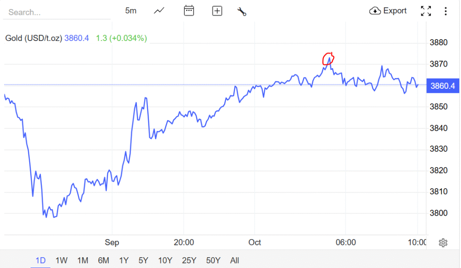
Task: Switch to the 6M range
Action: [x=103, y=260]
